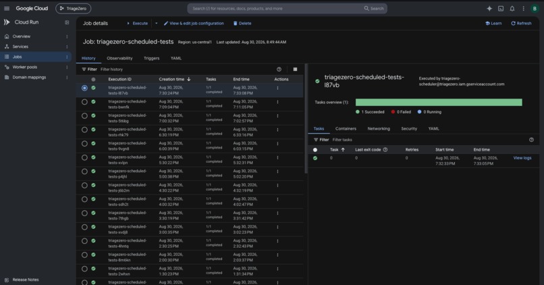Open actions menu for execution tests-l87vb
Screen dimensions: 544x285
pos(277,88)
